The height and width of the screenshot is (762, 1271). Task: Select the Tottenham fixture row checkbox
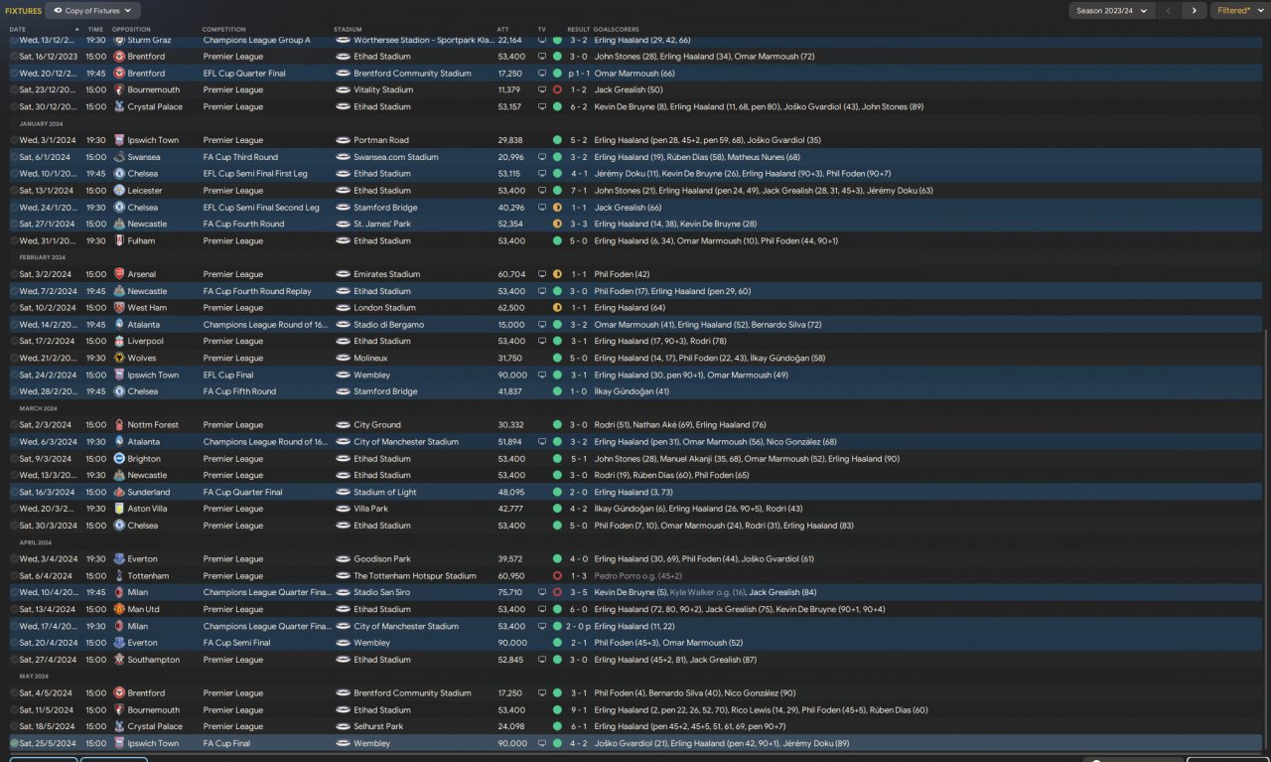coord(14,576)
